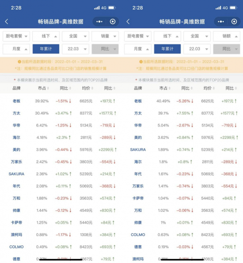Select 全国 region dropdown in right screen

197,36
